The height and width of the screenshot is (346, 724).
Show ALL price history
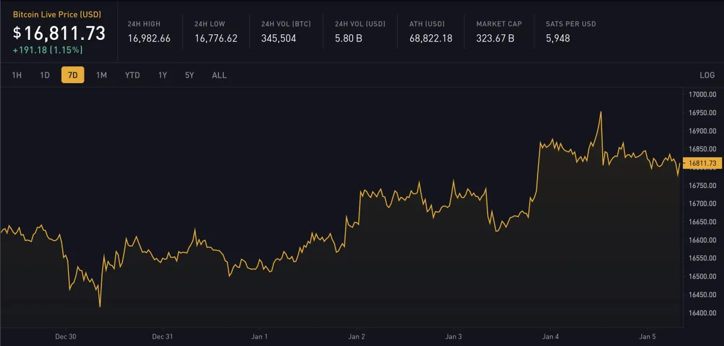point(219,75)
